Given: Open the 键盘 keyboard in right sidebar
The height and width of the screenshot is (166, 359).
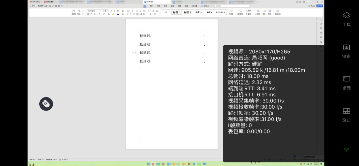Looking at the screenshot, I should click(x=347, y=51).
